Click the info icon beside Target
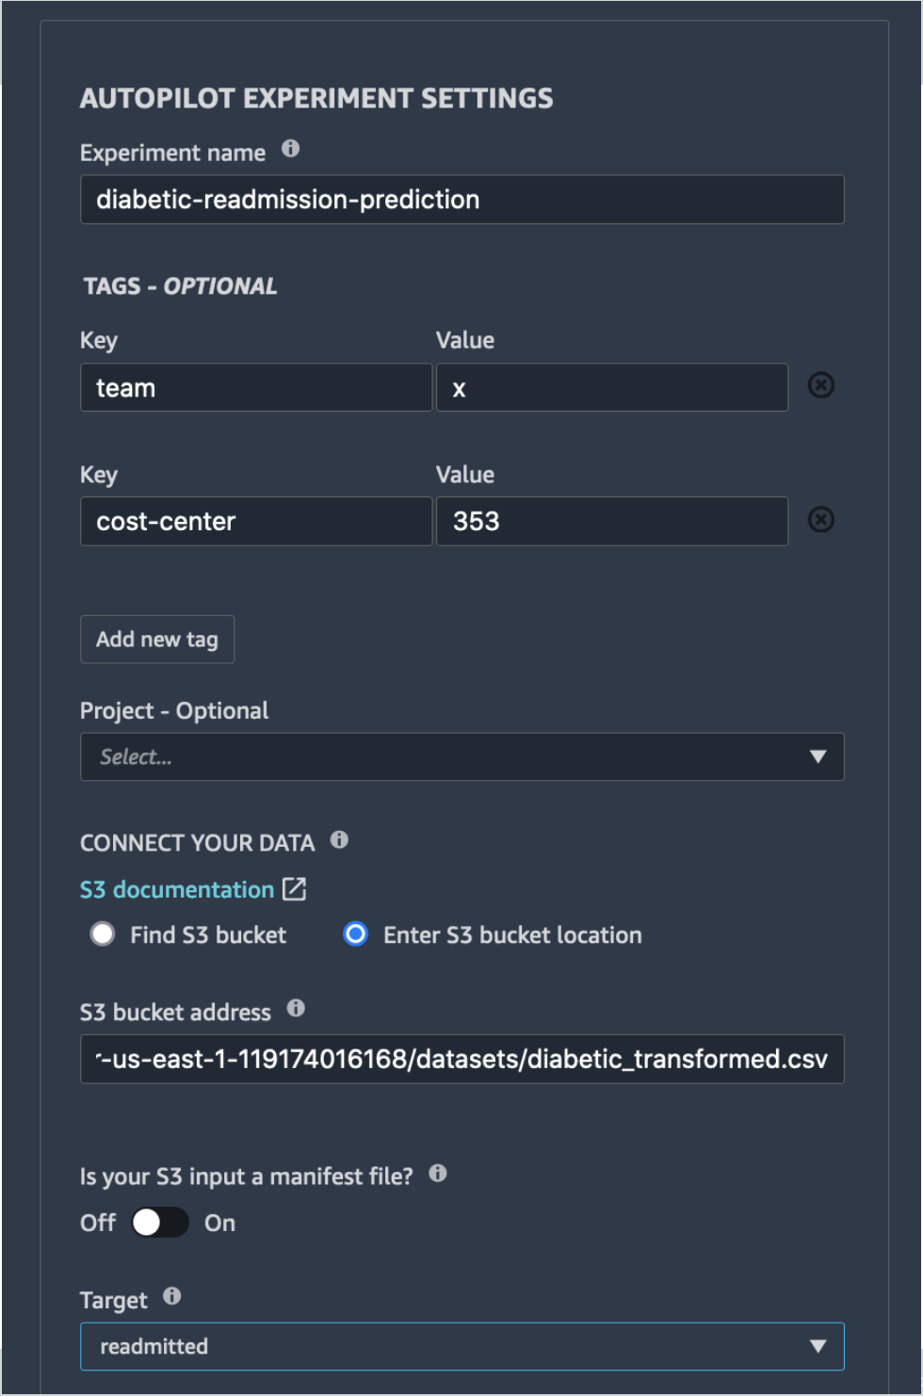 point(171,1296)
